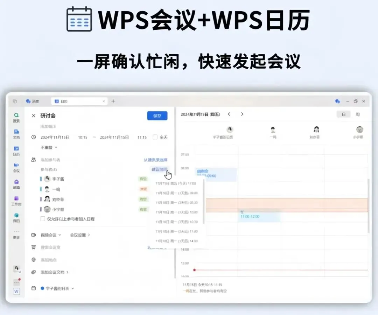Screen dimensions: 378x315
Task: Click the meeting room icon beside 搜索会议室
Action: 34,247
